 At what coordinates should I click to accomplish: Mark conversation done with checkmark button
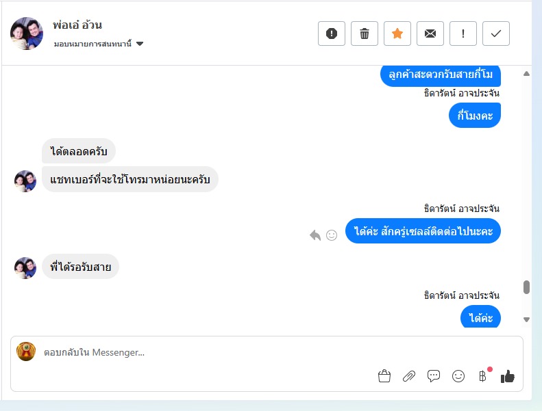[x=496, y=34]
